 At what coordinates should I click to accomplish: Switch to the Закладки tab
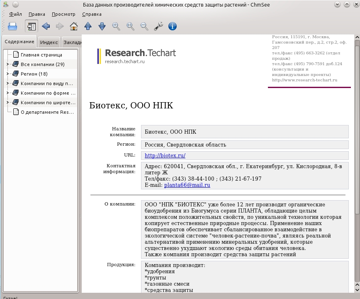point(72,42)
